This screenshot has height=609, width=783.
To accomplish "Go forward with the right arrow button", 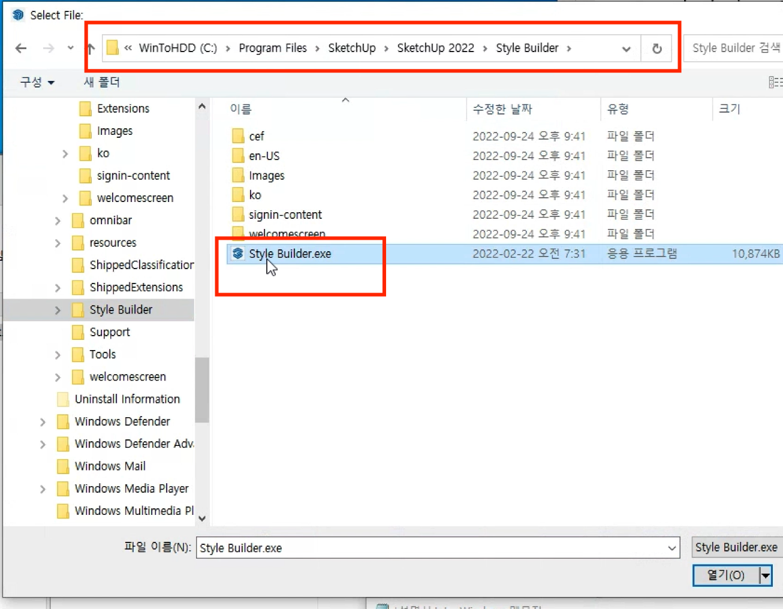I will tap(49, 49).
